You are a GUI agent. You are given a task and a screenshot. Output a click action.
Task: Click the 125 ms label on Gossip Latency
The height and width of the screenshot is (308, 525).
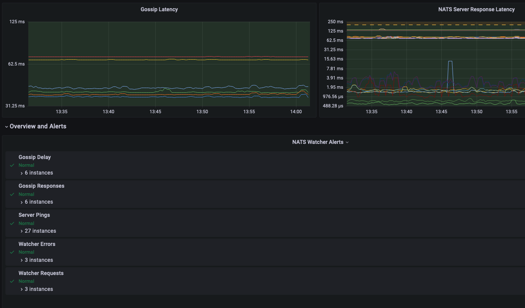point(17,22)
